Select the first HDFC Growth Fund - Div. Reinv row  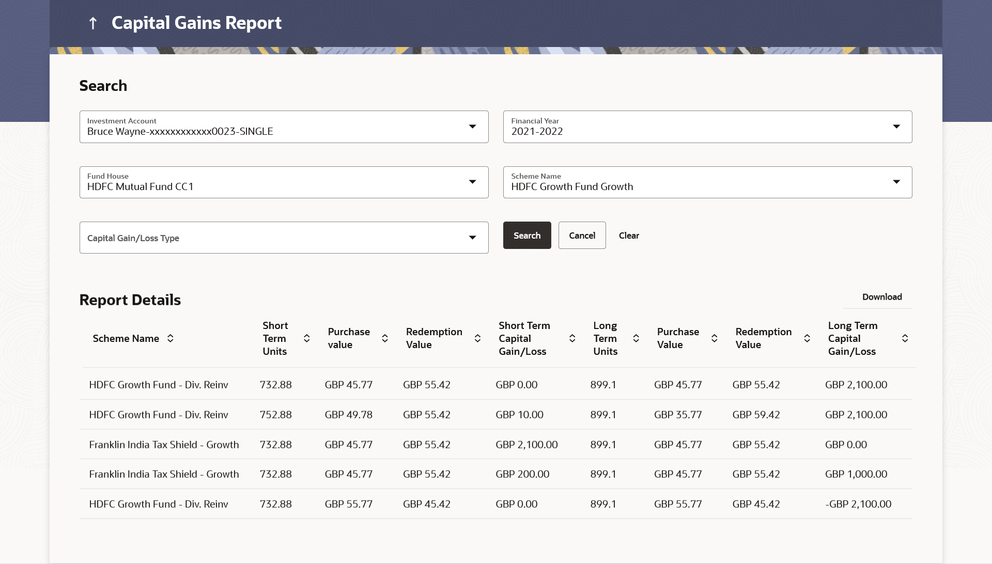point(159,385)
